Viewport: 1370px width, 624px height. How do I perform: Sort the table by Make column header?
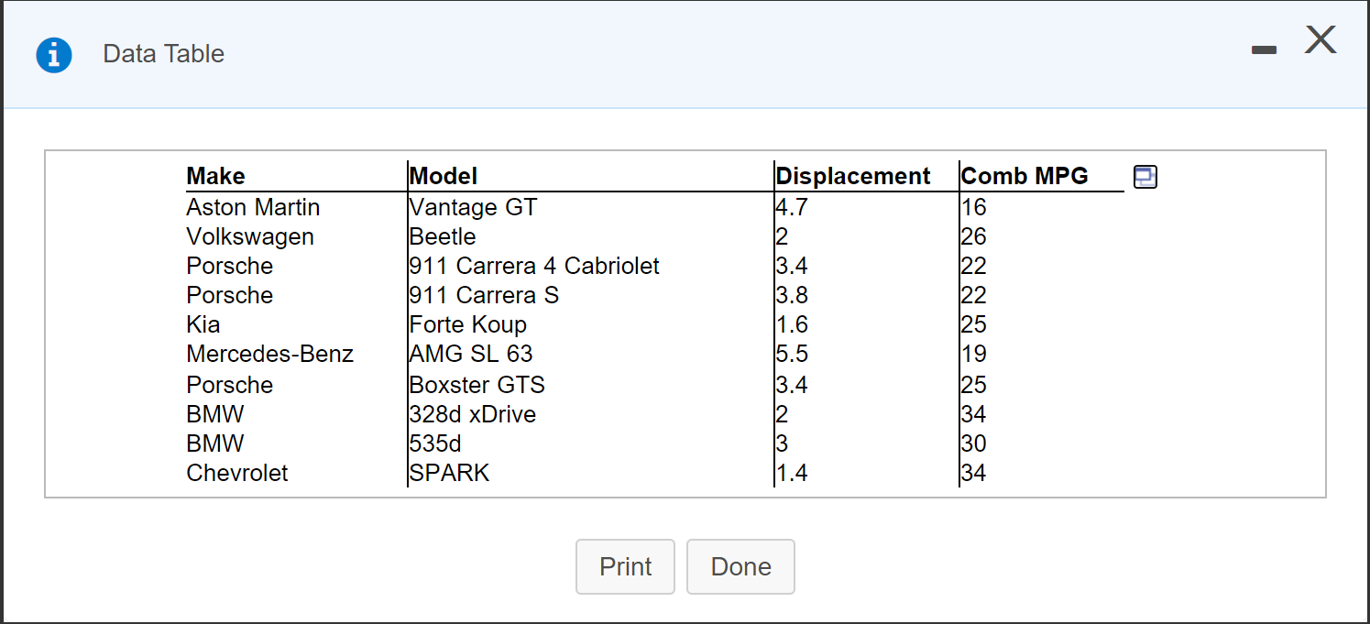214,175
